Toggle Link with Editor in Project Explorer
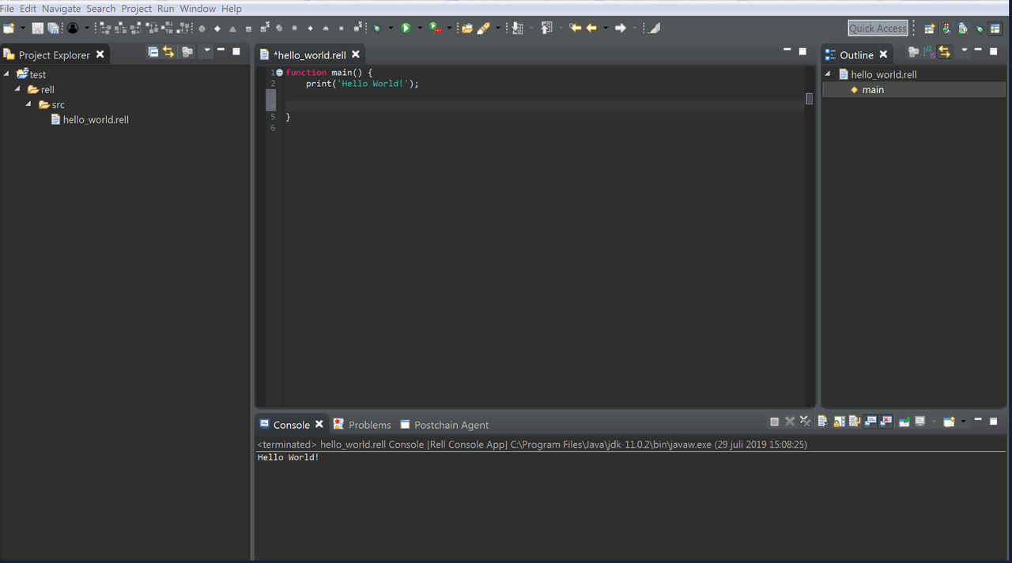1012x563 pixels. click(x=168, y=52)
